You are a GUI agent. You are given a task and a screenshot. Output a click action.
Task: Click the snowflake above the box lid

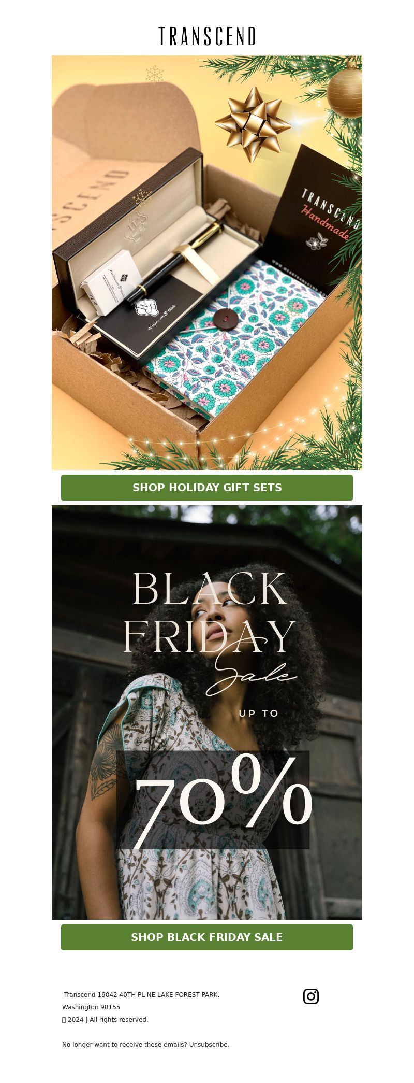(154, 75)
